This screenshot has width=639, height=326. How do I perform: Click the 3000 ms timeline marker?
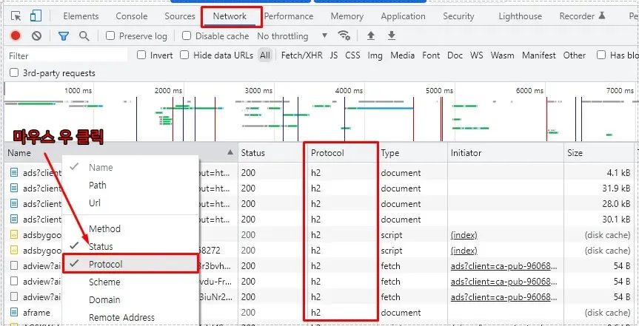coord(258,91)
